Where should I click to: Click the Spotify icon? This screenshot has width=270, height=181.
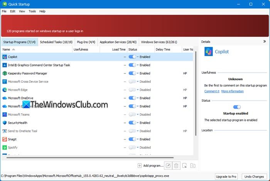click(5, 147)
